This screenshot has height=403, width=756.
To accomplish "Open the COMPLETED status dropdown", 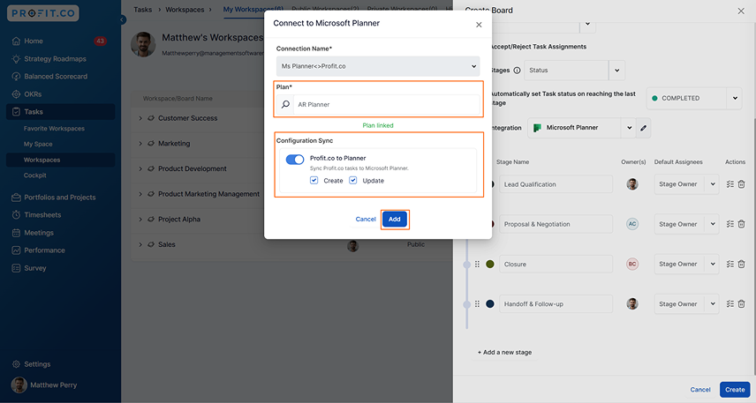I will pos(735,98).
